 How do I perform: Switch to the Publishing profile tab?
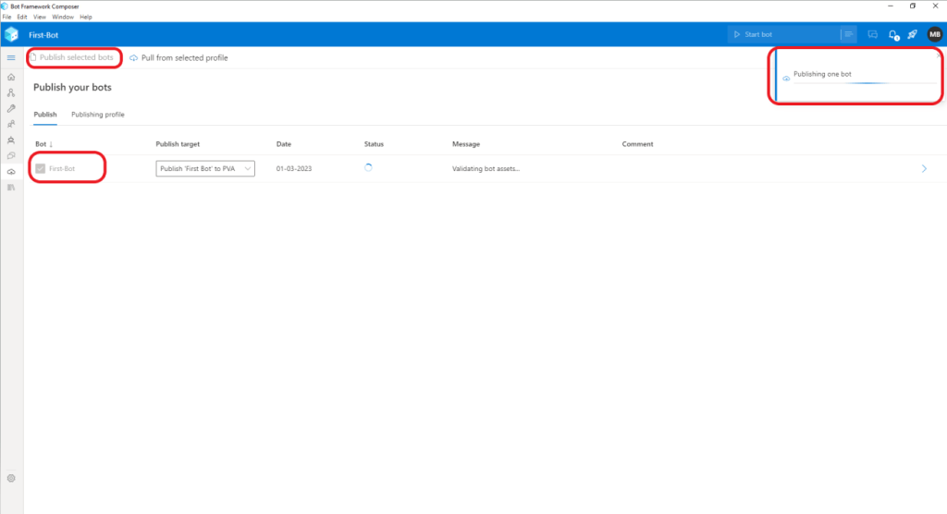point(97,115)
